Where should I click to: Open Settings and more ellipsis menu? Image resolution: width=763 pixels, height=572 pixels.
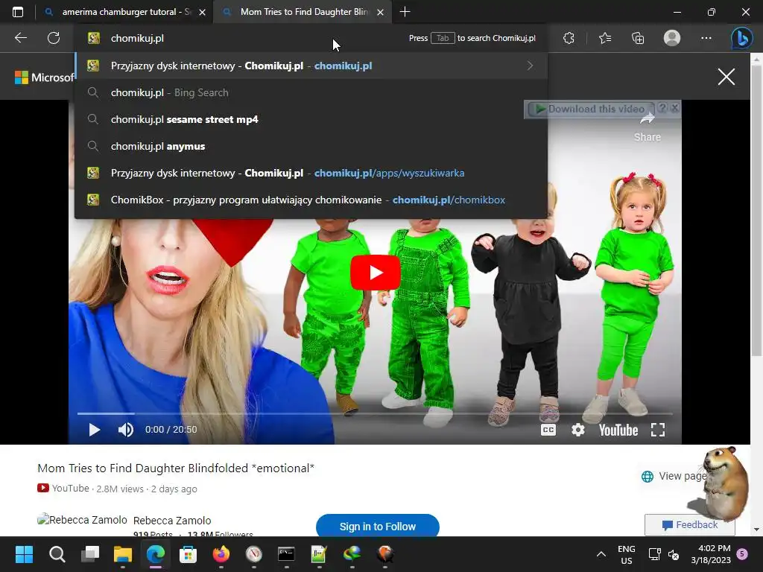tap(706, 38)
